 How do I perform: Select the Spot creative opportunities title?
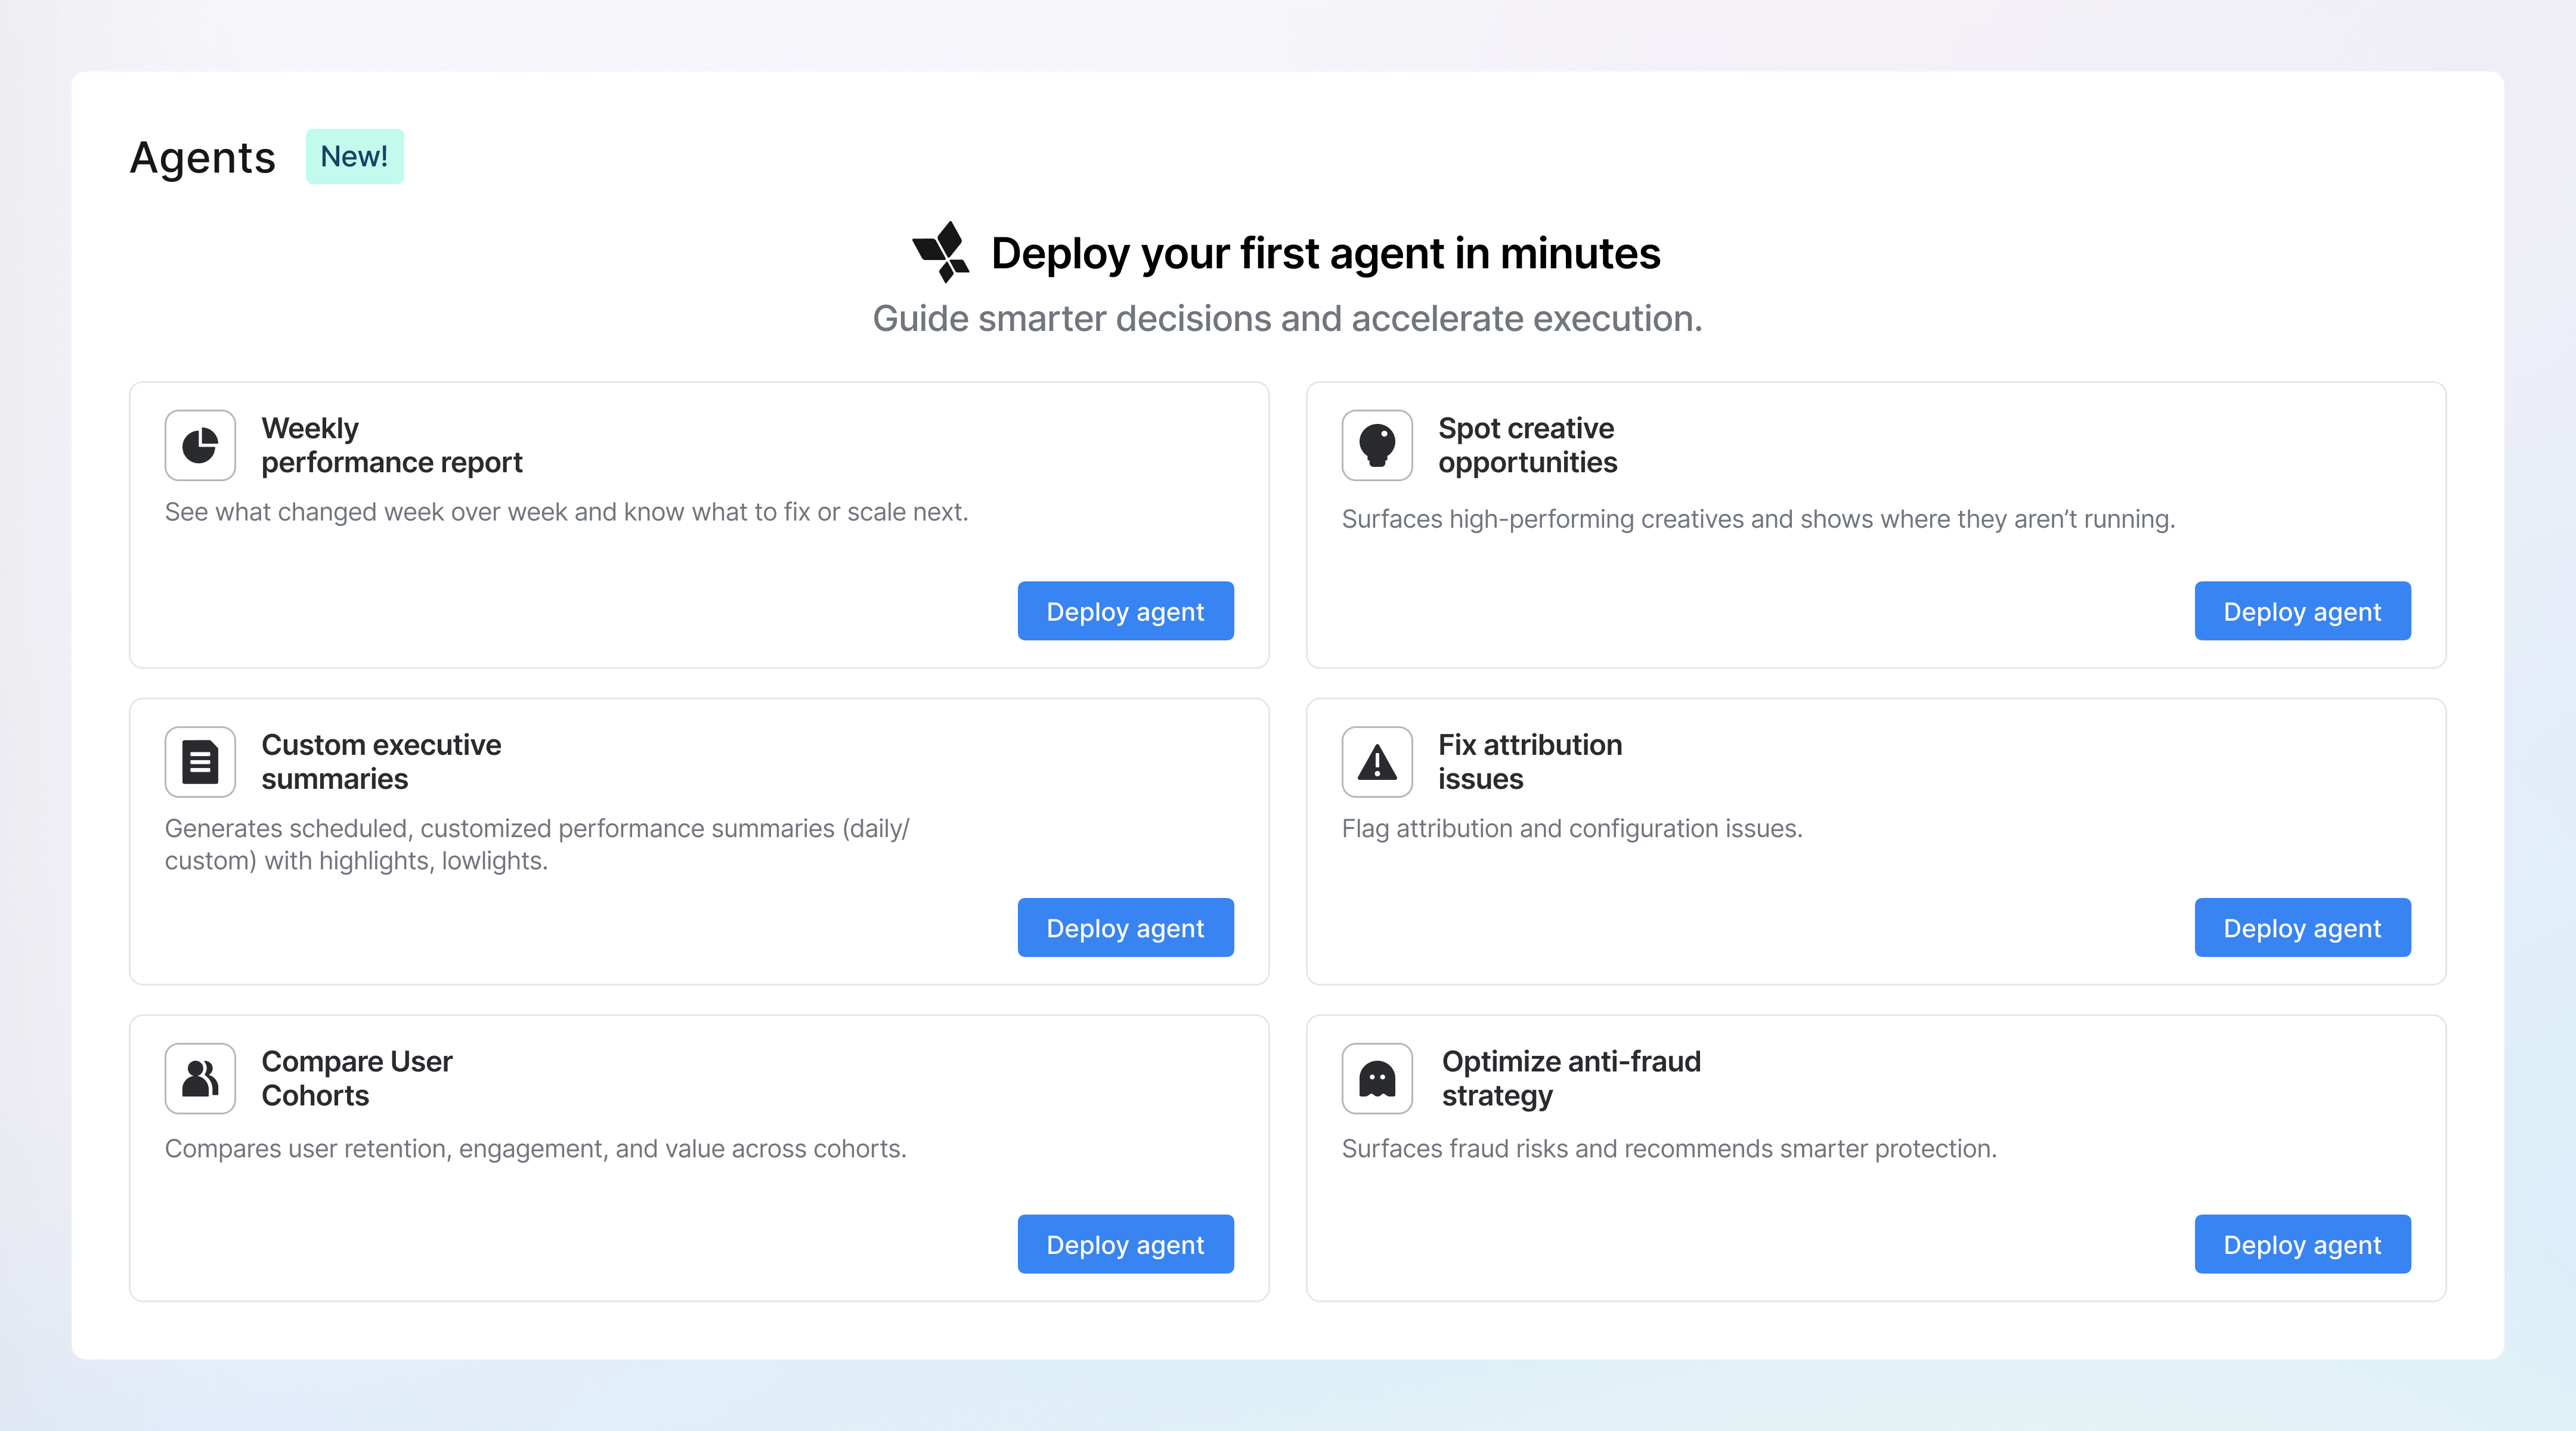pyautogui.click(x=1527, y=445)
